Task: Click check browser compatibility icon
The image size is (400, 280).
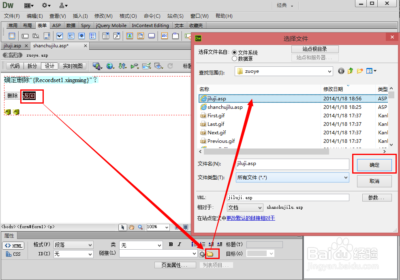Action: click(x=146, y=66)
